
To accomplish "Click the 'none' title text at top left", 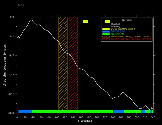I will click(21, 5).
